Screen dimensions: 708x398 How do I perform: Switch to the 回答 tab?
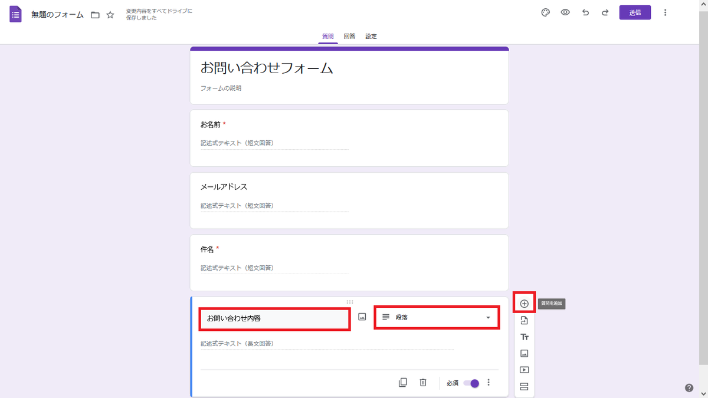350,36
